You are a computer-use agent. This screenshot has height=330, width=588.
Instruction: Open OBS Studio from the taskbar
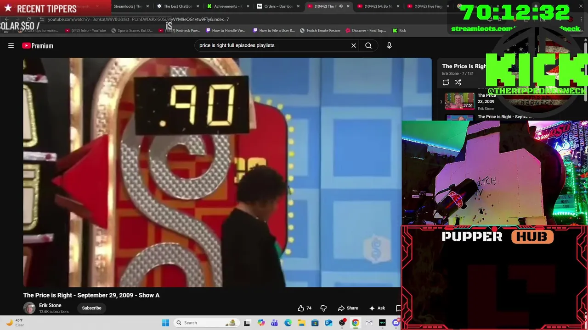click(342, 323)
